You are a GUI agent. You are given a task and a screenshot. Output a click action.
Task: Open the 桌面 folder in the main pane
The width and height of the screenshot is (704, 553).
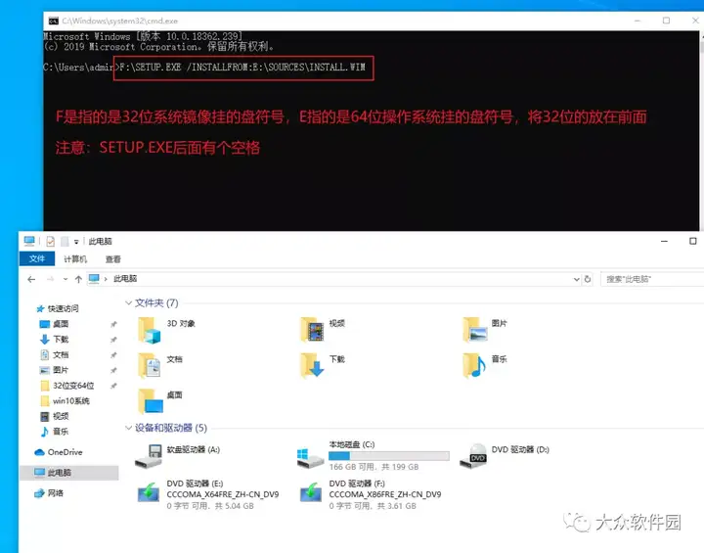151,401
